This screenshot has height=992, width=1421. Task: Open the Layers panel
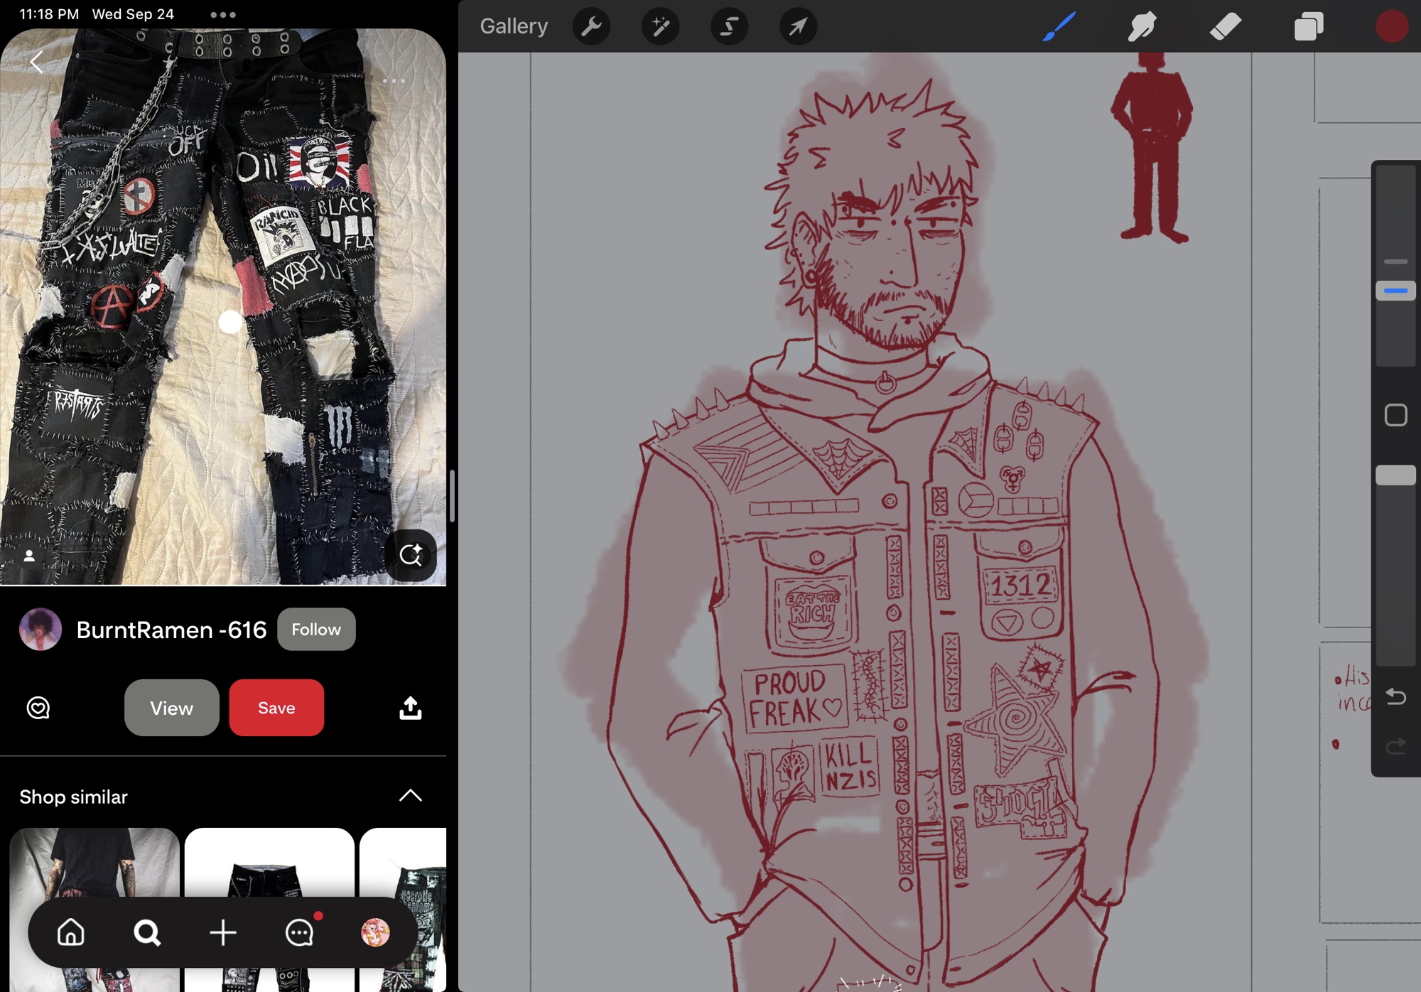click(x=1308, y=27)
